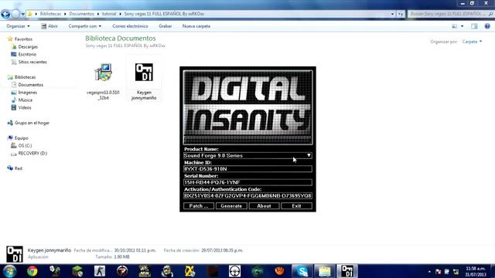Click the Counter-Strike taskbar icon
This screenshot has height=278, width=495.
point(100,271)
